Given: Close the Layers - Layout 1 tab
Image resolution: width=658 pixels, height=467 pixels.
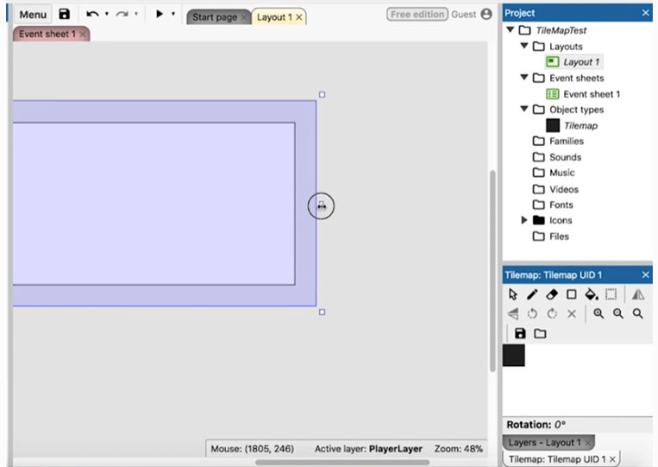Looking at the screenshot, I should (588, 442).
